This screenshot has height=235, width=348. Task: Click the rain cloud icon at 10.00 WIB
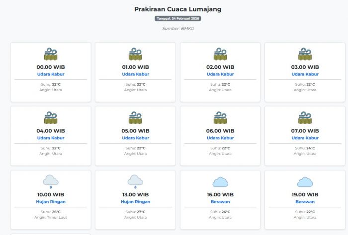click(51, 181)
